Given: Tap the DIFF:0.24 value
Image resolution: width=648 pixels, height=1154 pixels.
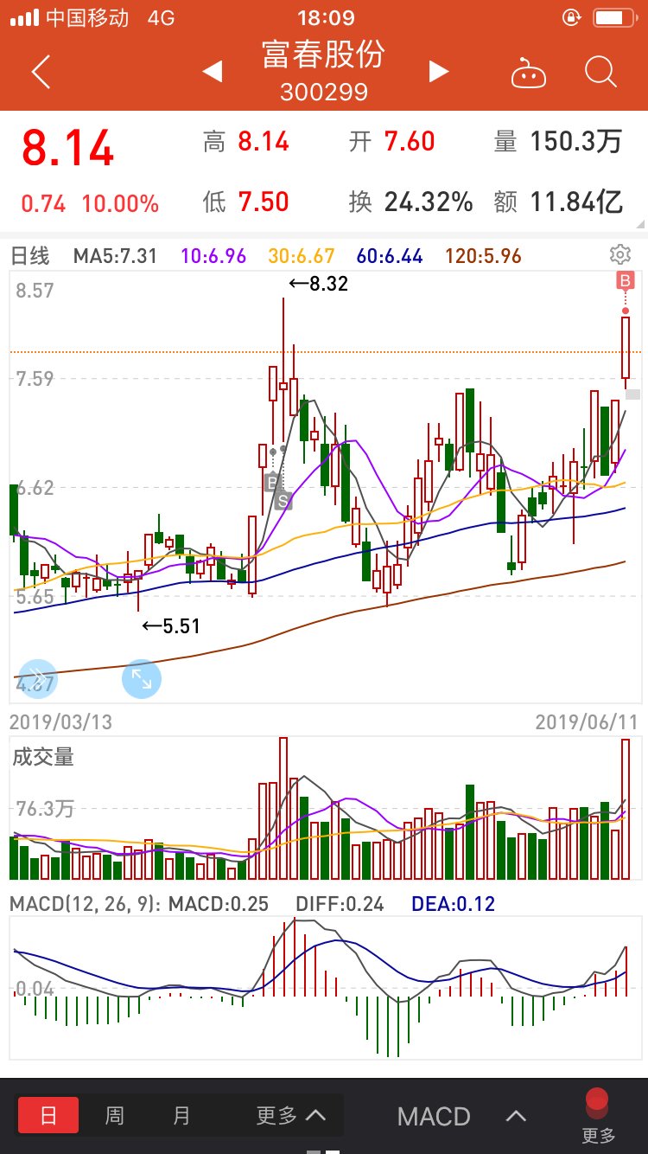Looking at the screenshot, I should pyautogui.click(x=340, y=904).
